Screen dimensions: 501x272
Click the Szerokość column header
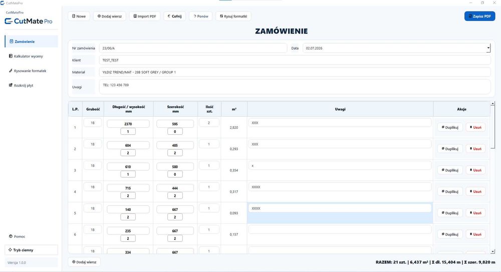pos(175,109)
